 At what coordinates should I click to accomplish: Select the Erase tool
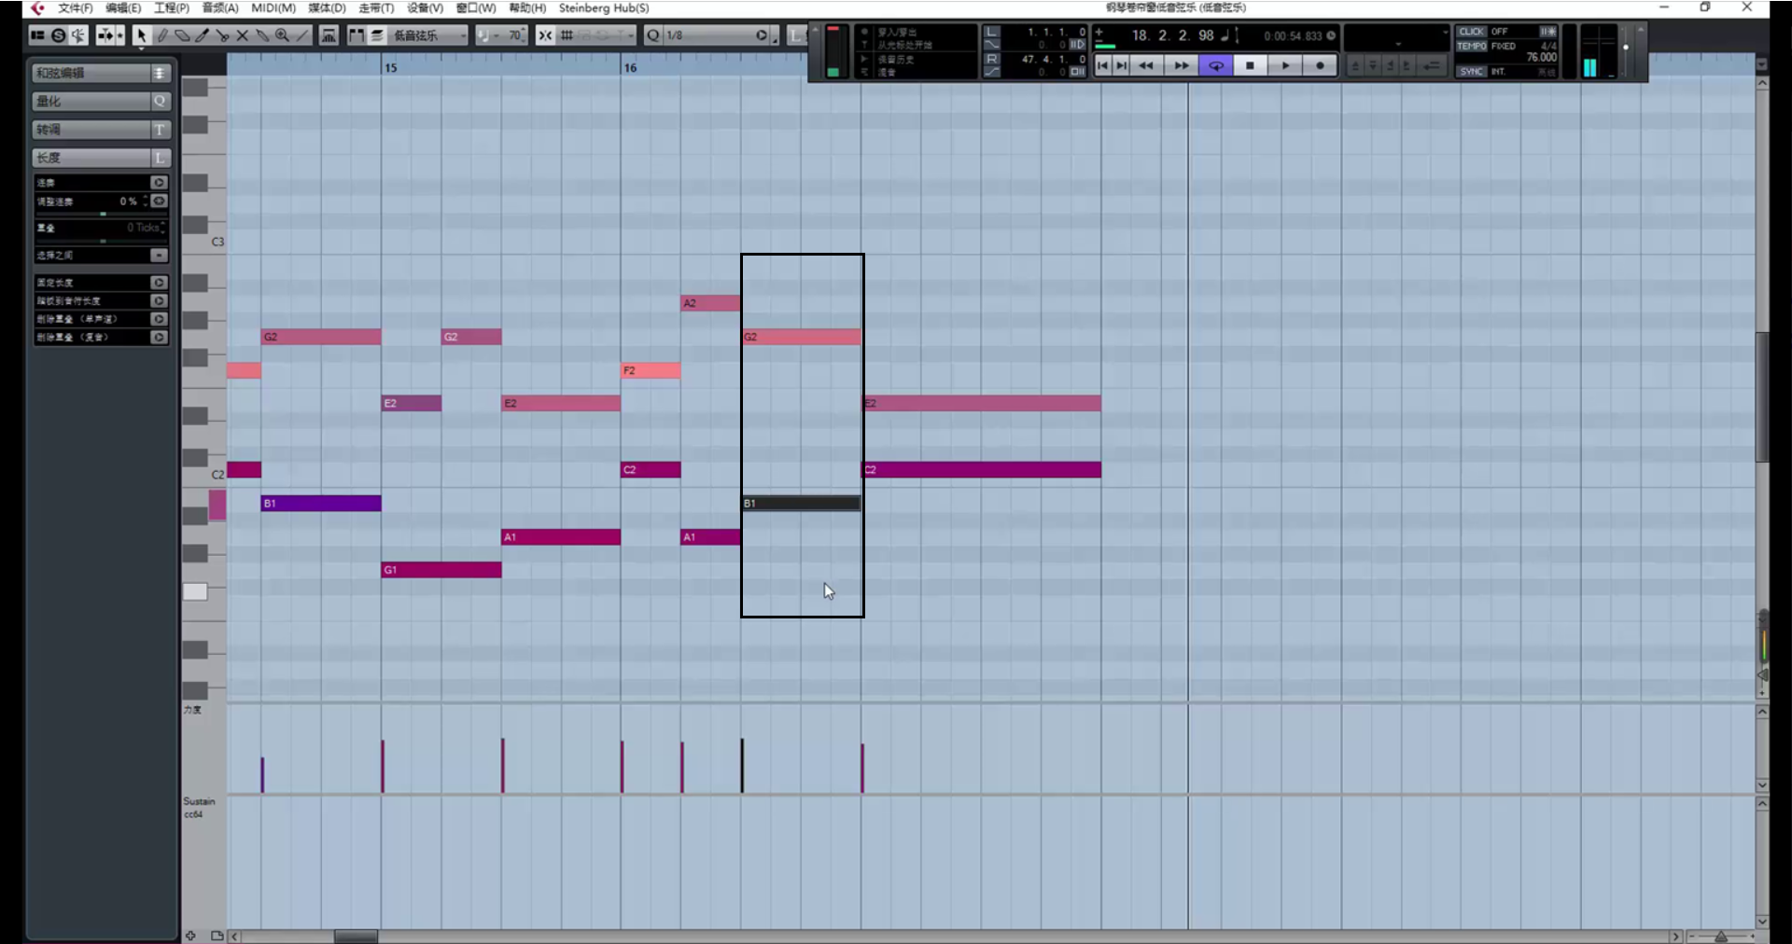(182, 35)
